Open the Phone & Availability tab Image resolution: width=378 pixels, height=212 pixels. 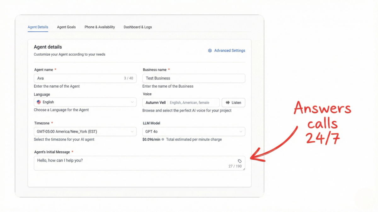point(100,27)
